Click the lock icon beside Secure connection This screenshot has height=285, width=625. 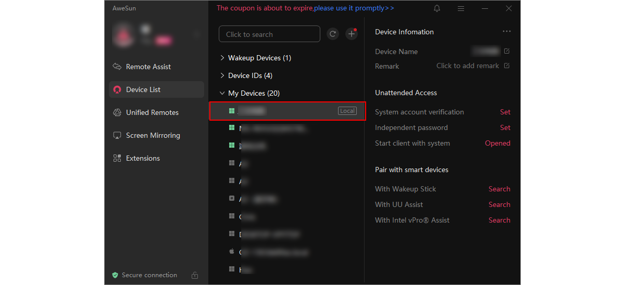click(194, 275)
